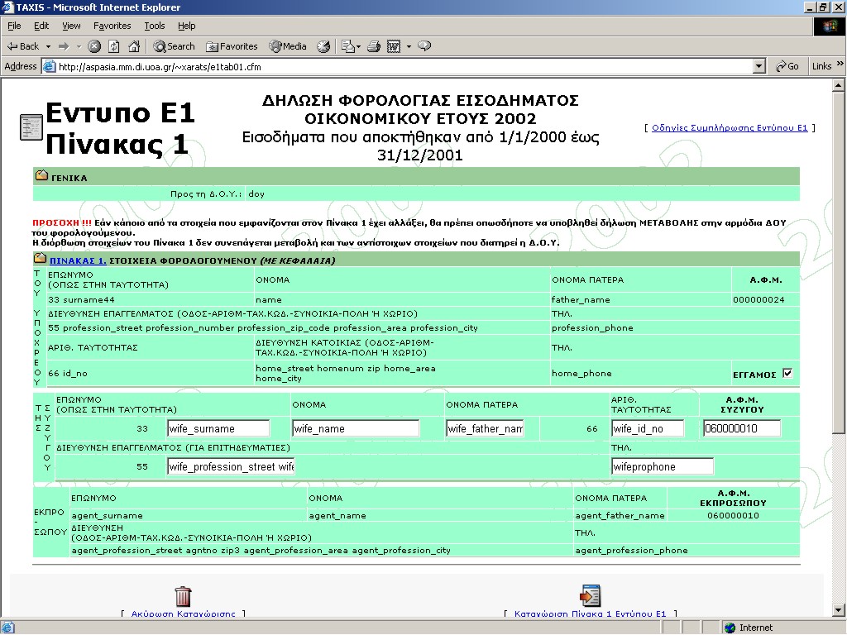The width and height of the screenshot is (847, 635).
Task: Click the Print icon
Action: click(x=374, y=46)
